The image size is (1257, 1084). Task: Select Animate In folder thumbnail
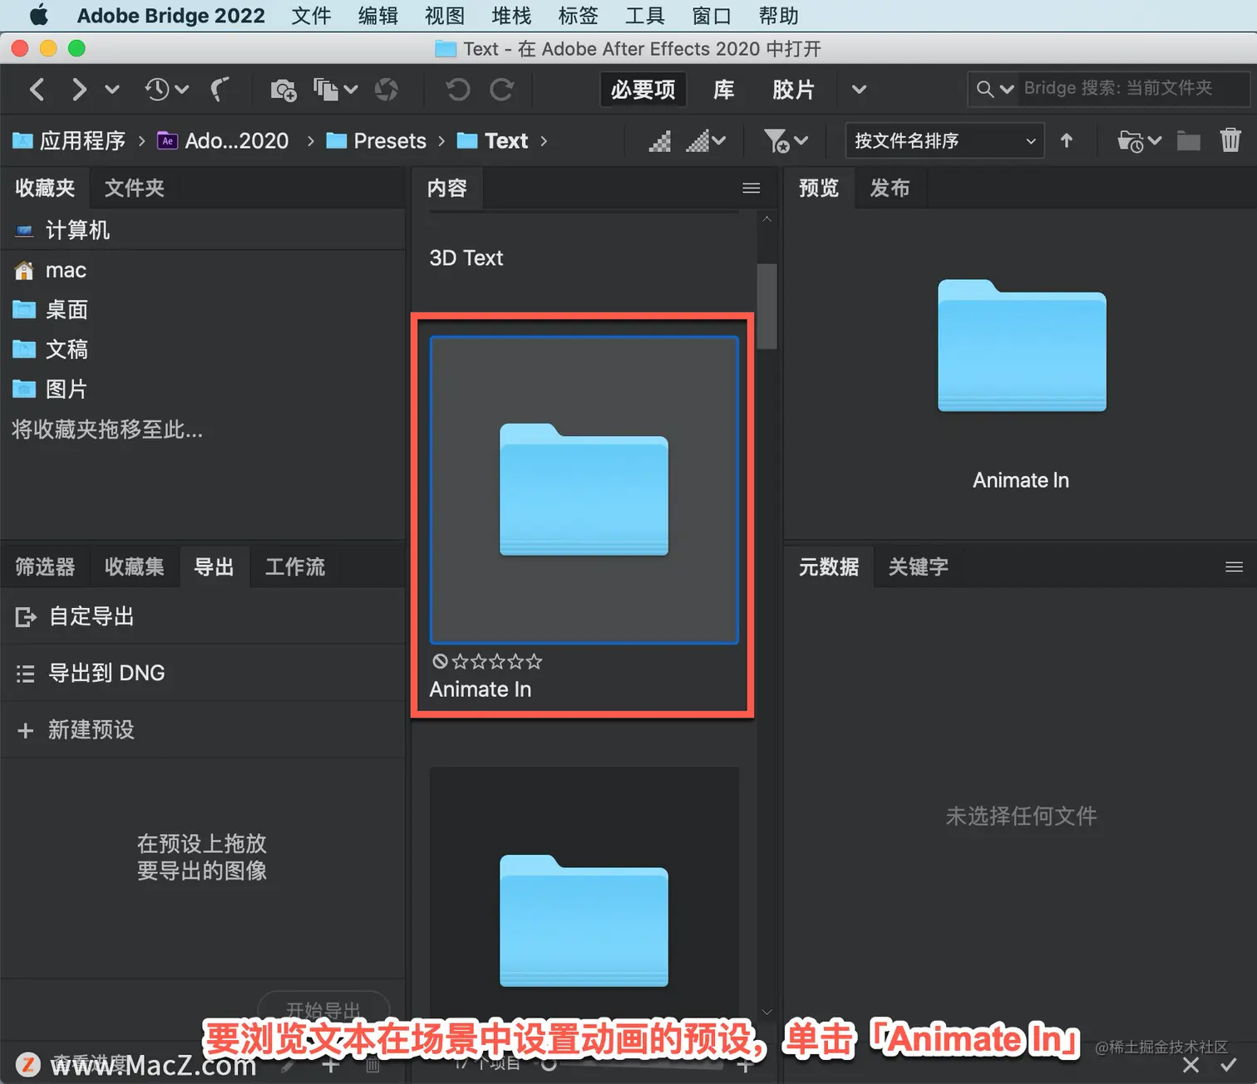(x=584, y=490)
